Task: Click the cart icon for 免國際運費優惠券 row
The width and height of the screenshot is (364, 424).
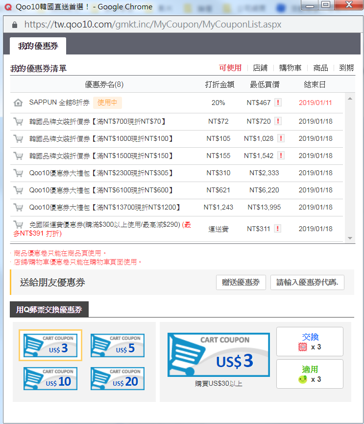Action: [18, 224]
